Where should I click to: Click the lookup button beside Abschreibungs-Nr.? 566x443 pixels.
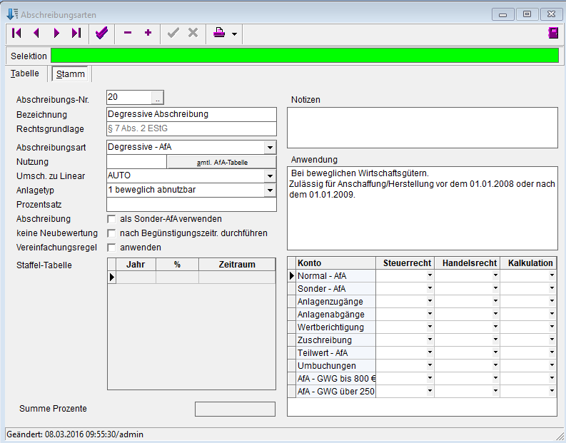click(158, 98)
